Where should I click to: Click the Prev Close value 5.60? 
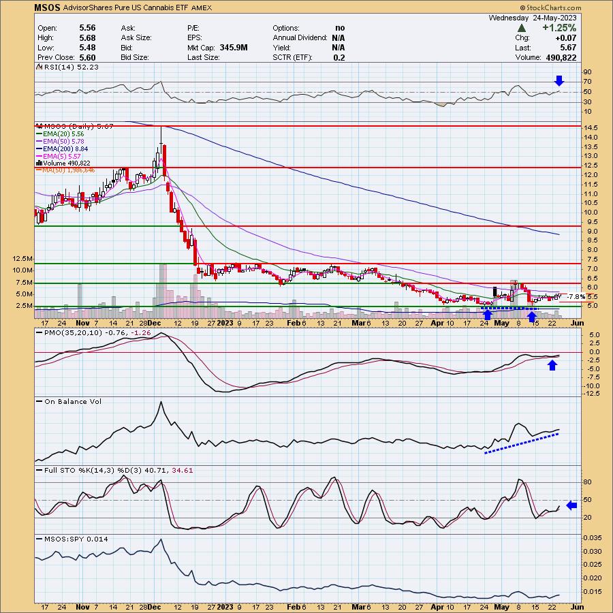(x=87, y=57)
